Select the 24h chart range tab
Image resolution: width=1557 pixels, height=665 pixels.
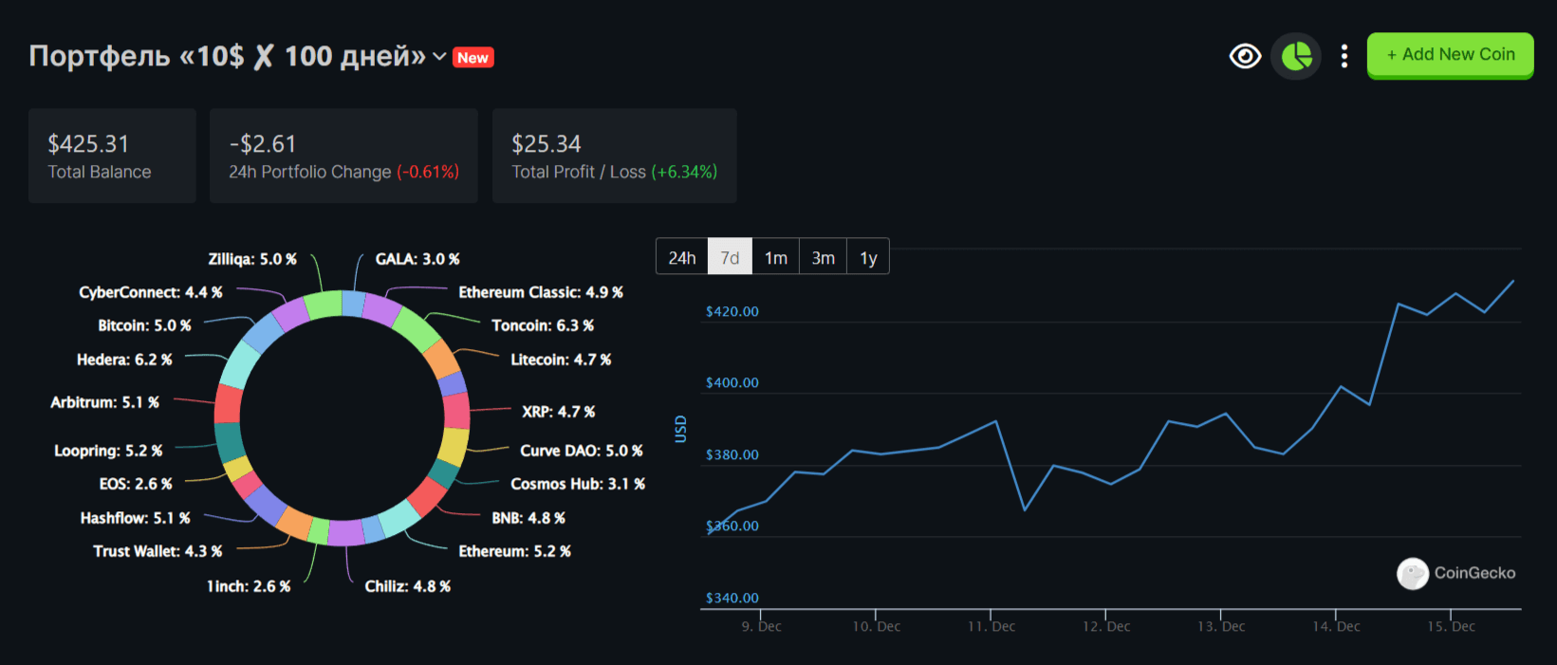click(x=682, y=257)
